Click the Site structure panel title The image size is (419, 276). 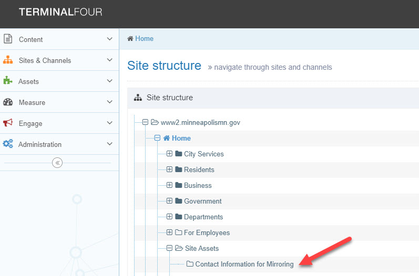(170, 98)
